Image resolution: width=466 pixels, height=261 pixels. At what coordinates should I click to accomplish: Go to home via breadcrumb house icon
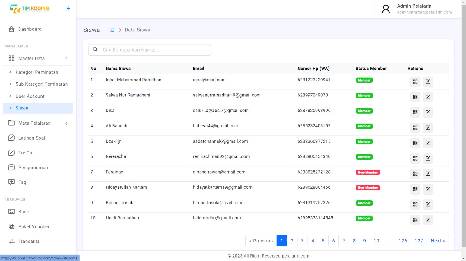pyautogui.click(x=112, y=30)
